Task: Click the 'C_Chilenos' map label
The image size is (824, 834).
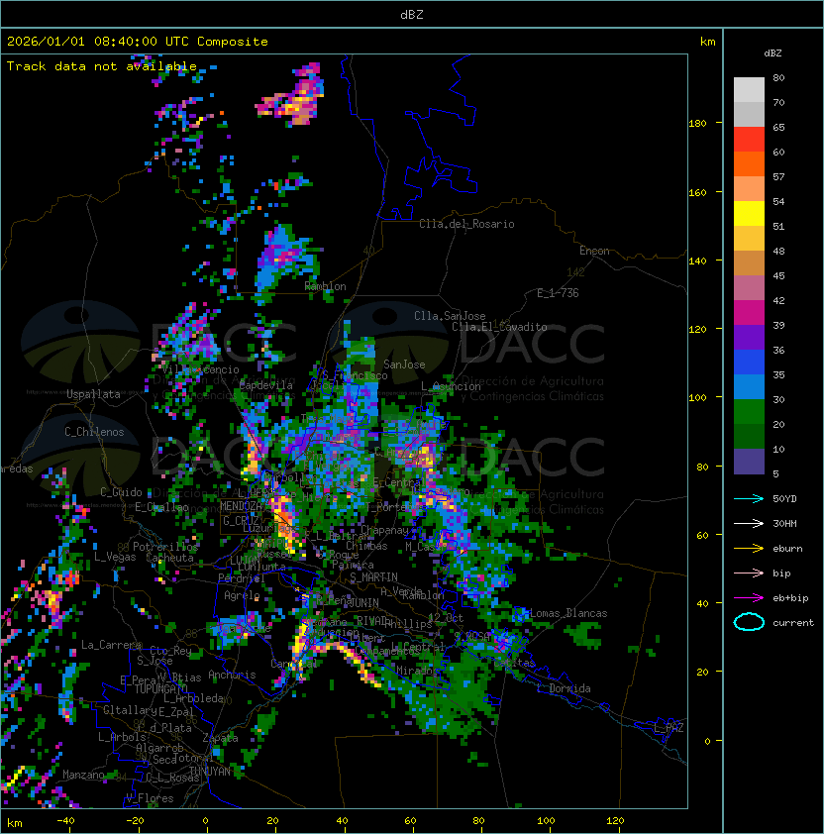Action: (x=94, y=432)
